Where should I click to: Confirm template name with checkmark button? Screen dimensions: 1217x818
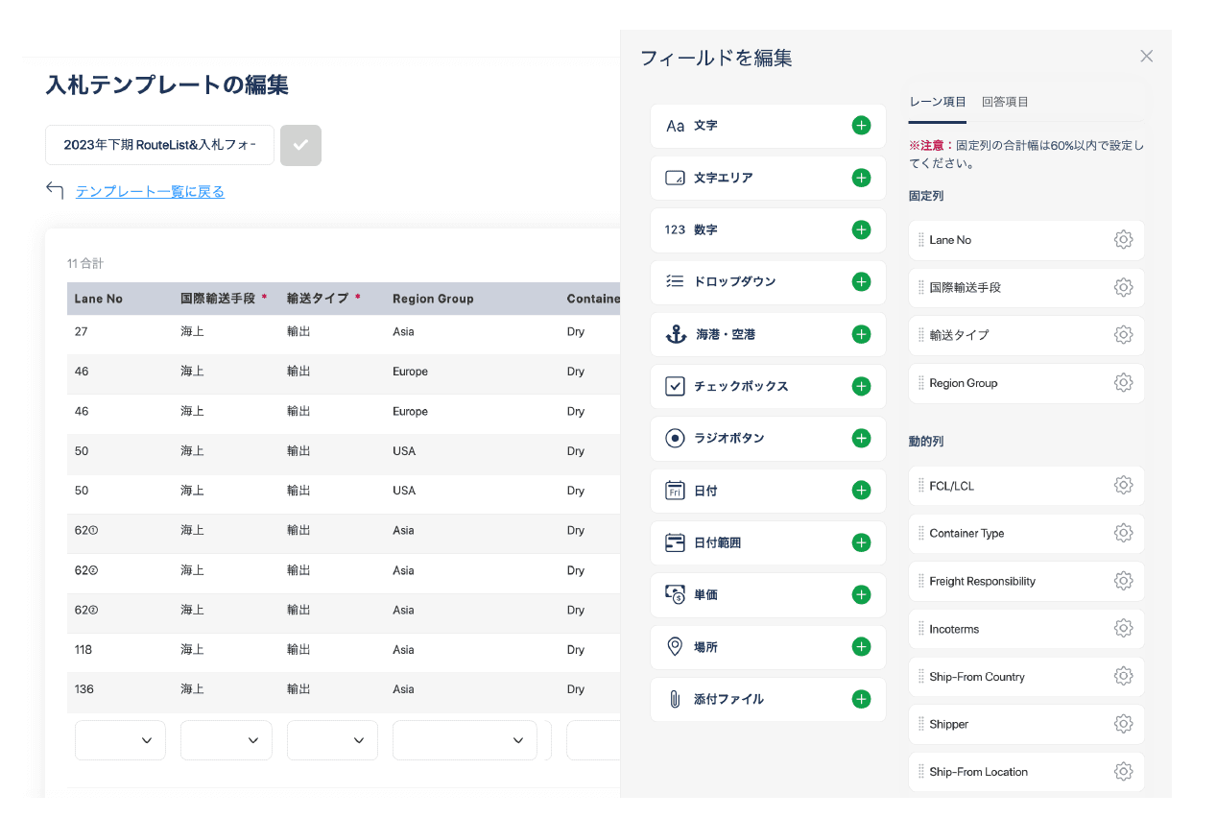pyautogui.click(x=300, y=145)
